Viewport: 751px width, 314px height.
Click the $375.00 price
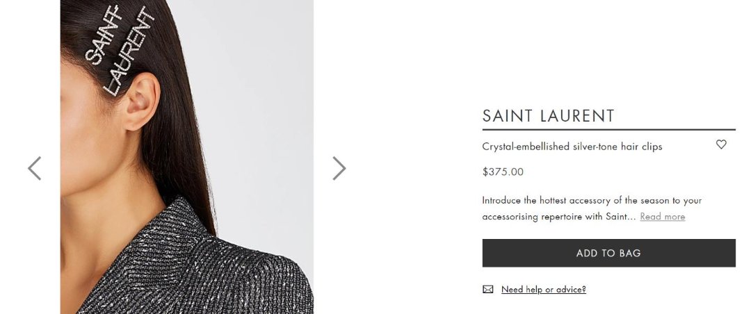[x=503, y=172]
